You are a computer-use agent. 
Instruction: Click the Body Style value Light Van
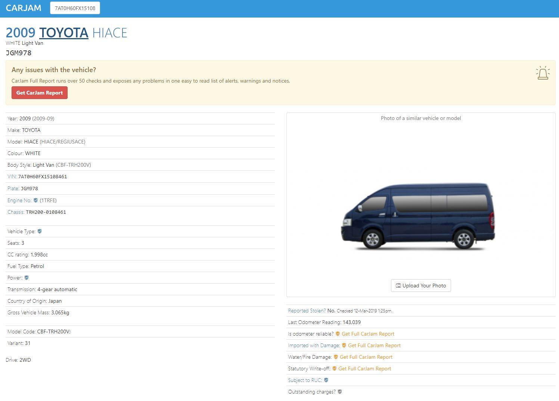click(43, 165)
